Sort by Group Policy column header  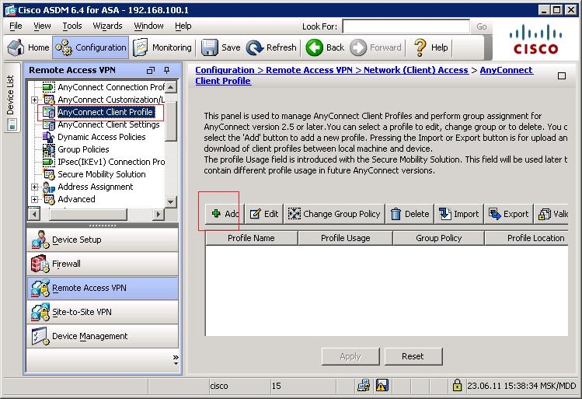pyautogui.click(x=438, y=238)
